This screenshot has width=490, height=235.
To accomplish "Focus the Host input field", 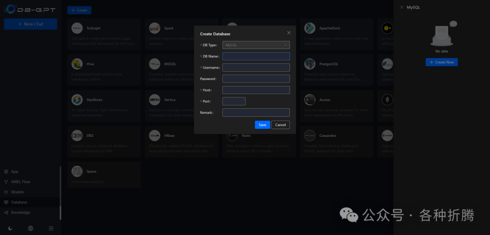I will 256,90.
